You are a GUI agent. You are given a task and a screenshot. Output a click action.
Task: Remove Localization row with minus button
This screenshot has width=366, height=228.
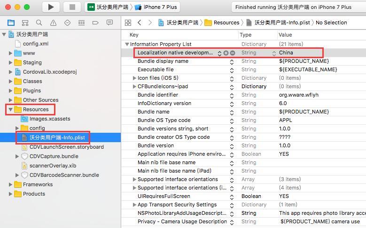(233, 53)
